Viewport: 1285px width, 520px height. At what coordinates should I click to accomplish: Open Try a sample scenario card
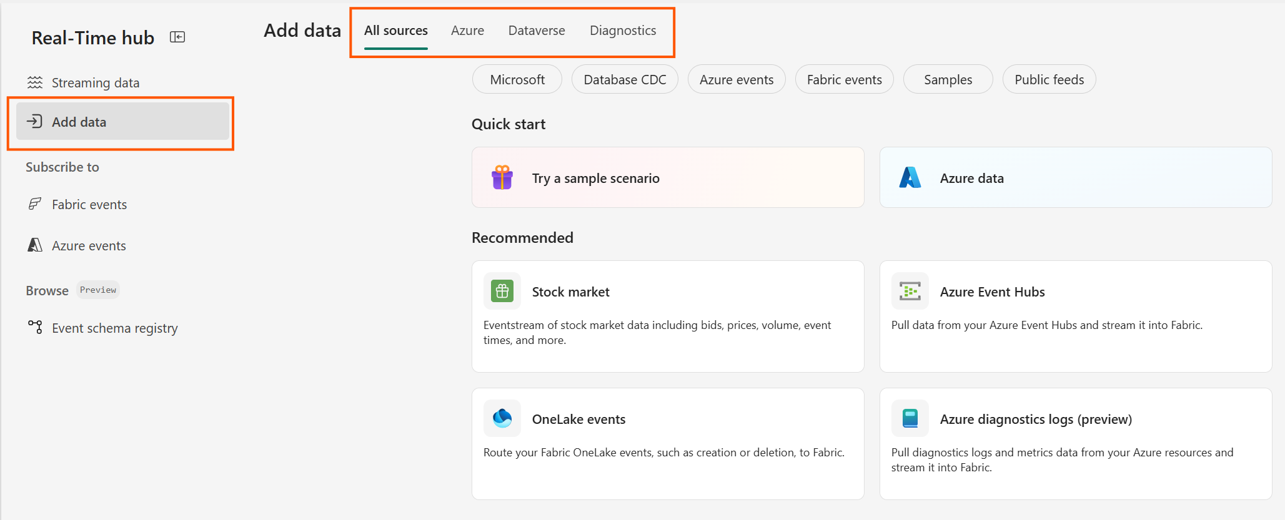668,177
